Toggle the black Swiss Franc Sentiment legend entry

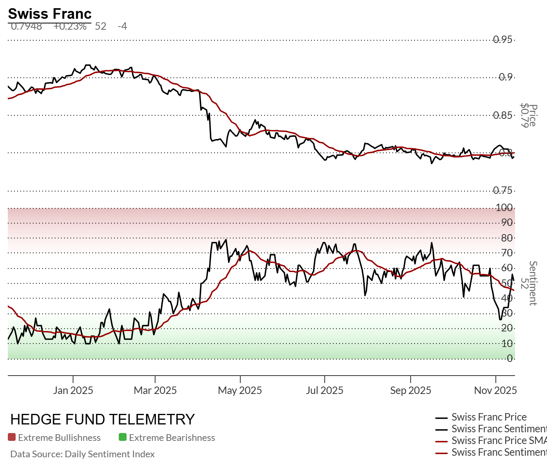(499, 429)
